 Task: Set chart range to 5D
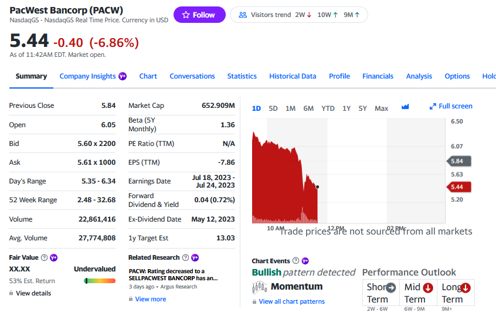[x=273, y=108]
